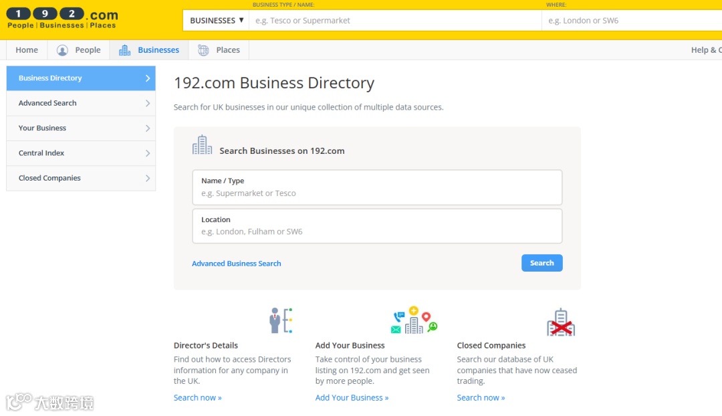
Task: Switch to the Businesses tab
Action: tap(148, 49)
